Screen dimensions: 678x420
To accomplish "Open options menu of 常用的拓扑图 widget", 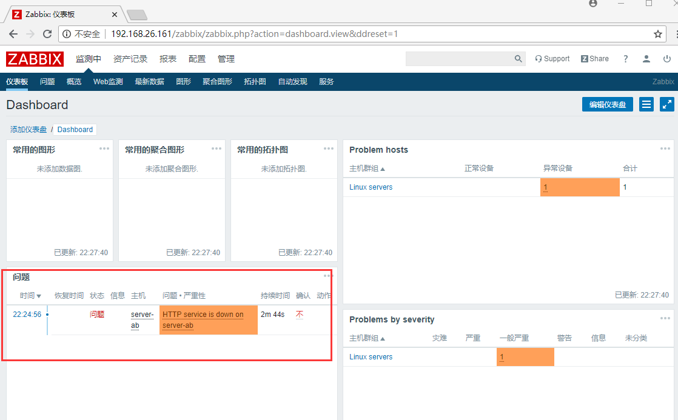I will [x=328, y=148].
